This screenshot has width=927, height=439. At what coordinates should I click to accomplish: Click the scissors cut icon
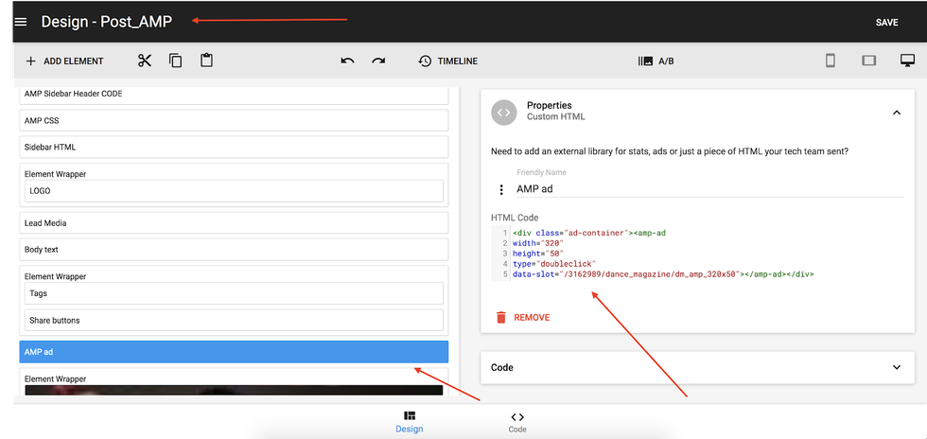[145, 61]
